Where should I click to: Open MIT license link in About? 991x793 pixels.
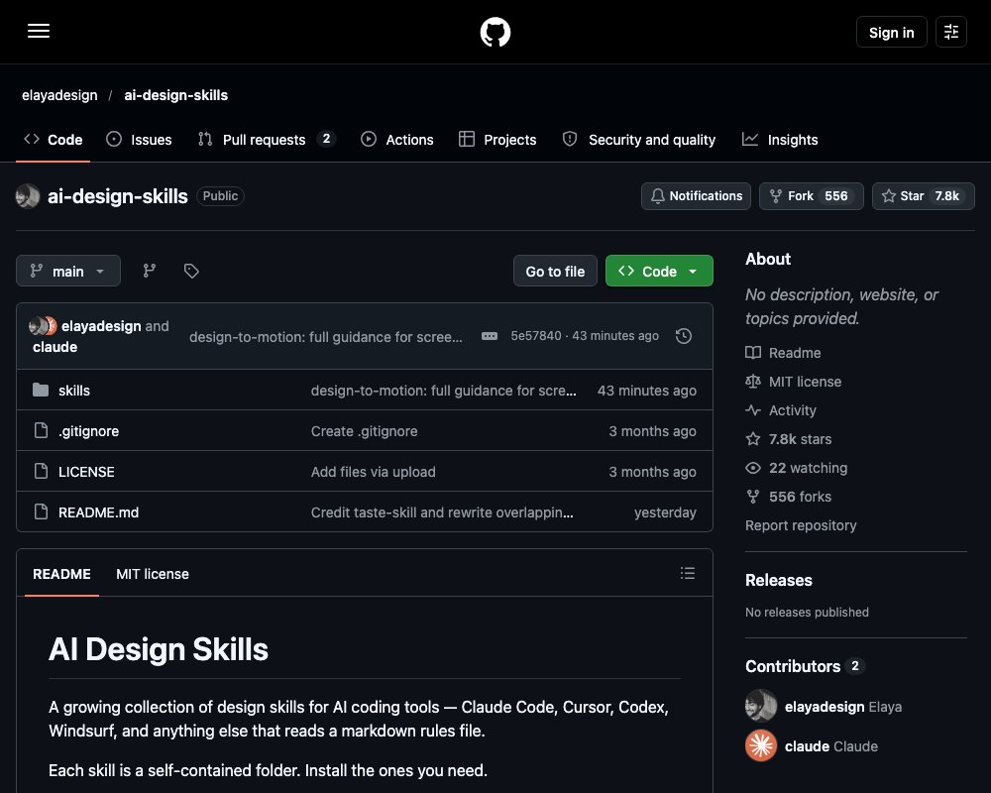(793, 382)
